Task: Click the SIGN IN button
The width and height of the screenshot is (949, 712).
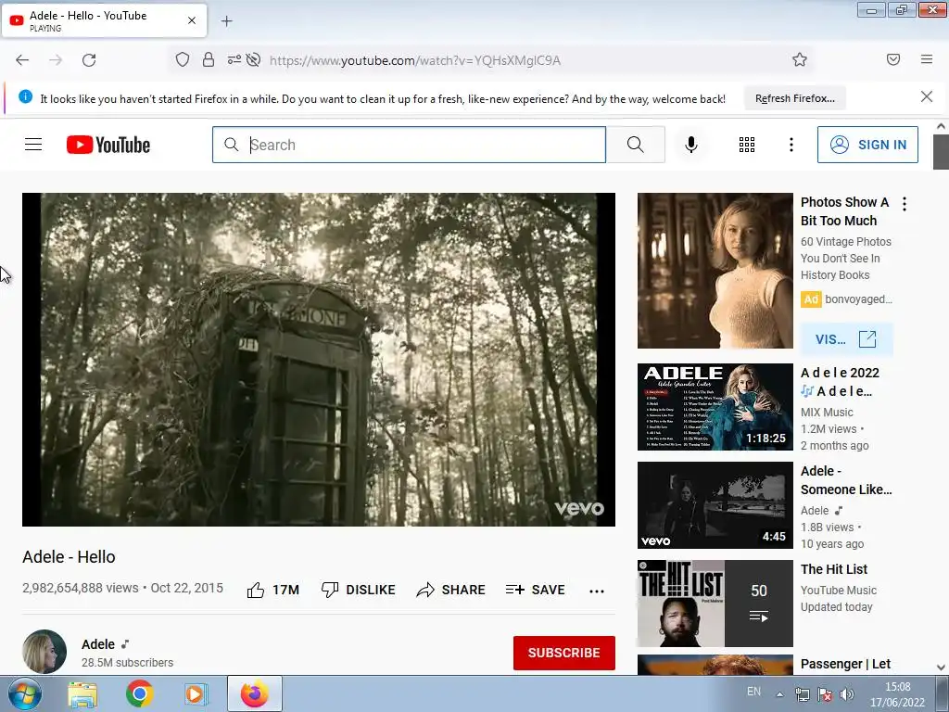Action: tap(867, 145)
